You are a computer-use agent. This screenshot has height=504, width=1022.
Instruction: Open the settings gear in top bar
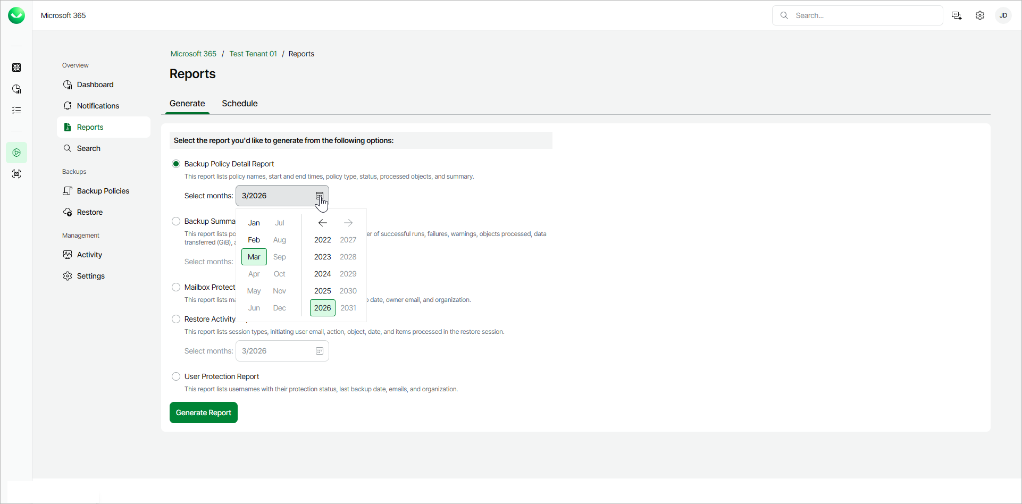click(x=980, y=15)
